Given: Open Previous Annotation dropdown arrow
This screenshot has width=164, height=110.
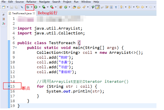Looking at the screenshot, I should click(134, 7).
